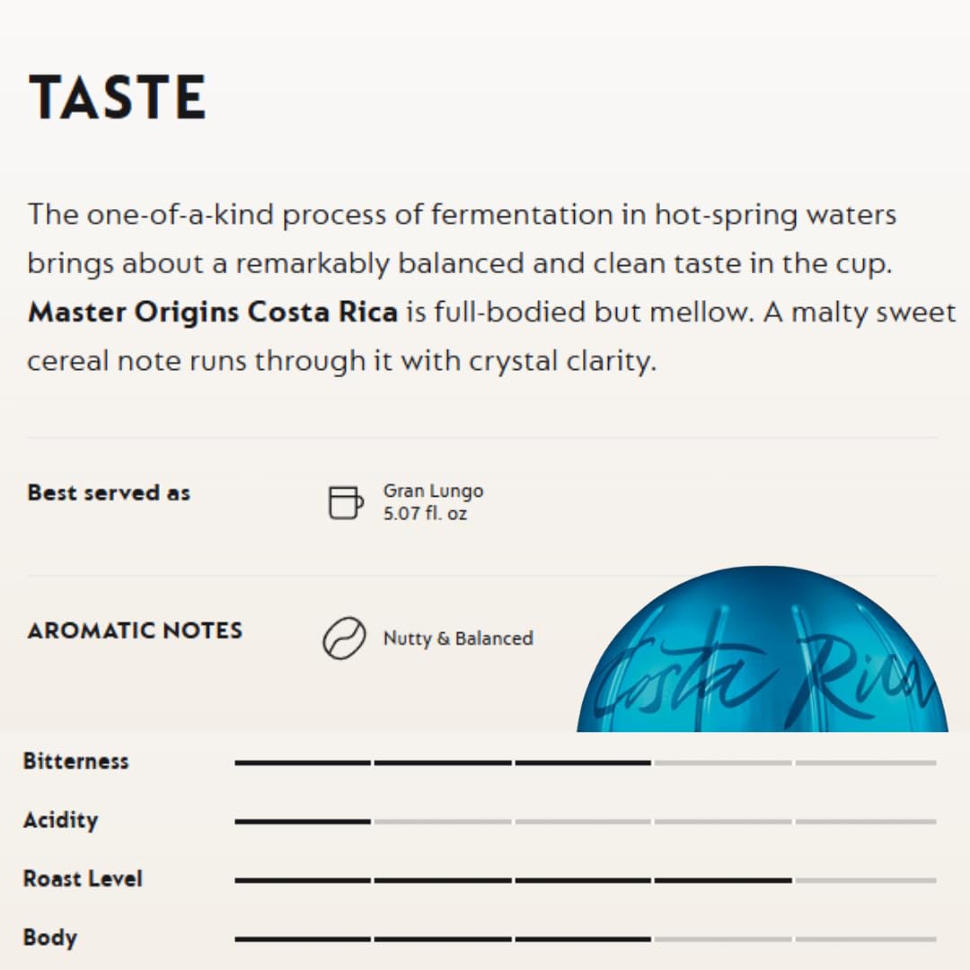Click the Nutty & Balanced text

(458, 639)
